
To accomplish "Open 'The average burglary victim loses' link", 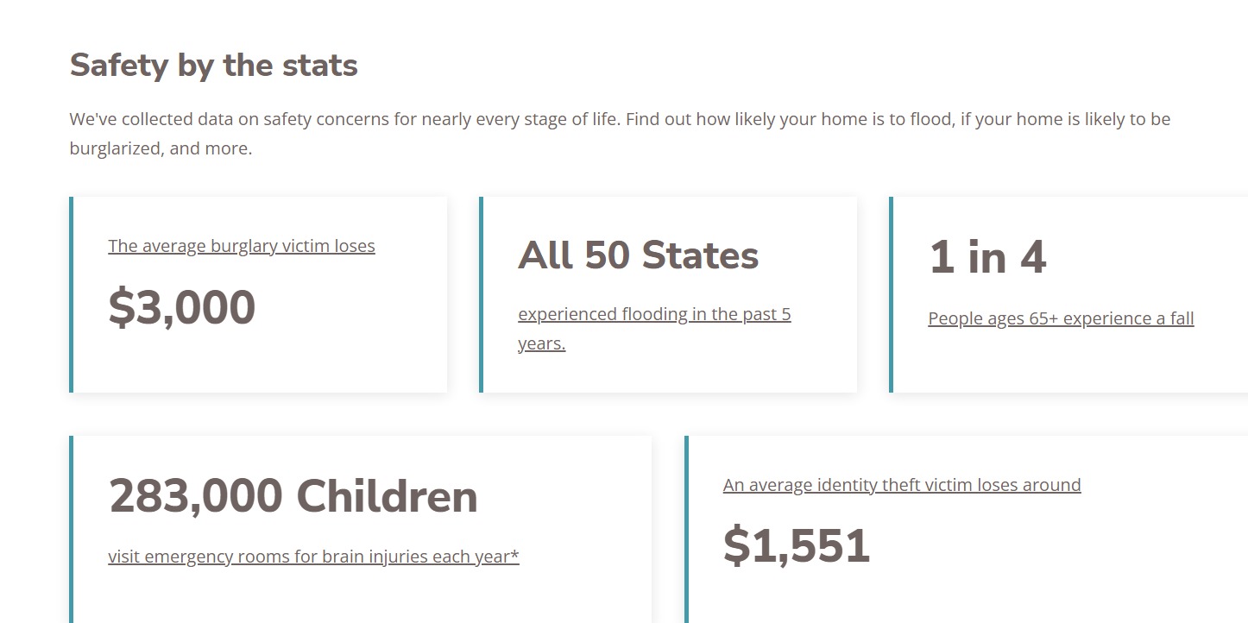I will click(x=242, y=246).
